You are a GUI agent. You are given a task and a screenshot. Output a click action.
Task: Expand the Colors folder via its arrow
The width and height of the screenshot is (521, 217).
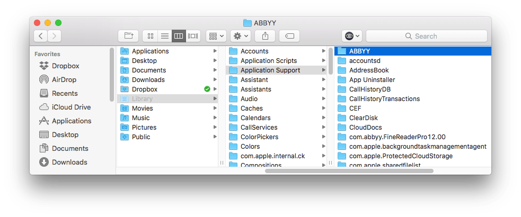click(324, 146)
